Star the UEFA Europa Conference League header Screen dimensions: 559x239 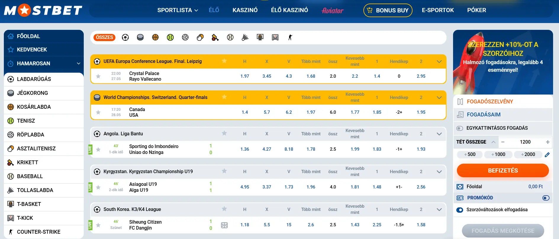[224, 61]
